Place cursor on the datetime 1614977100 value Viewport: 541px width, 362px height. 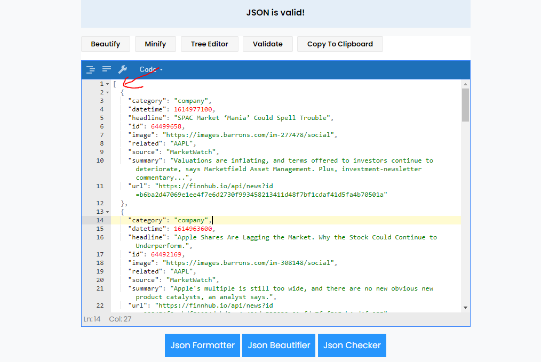click(193, 109)
